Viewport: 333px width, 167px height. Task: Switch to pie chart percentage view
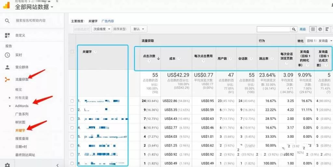click(x=320, y=29)
